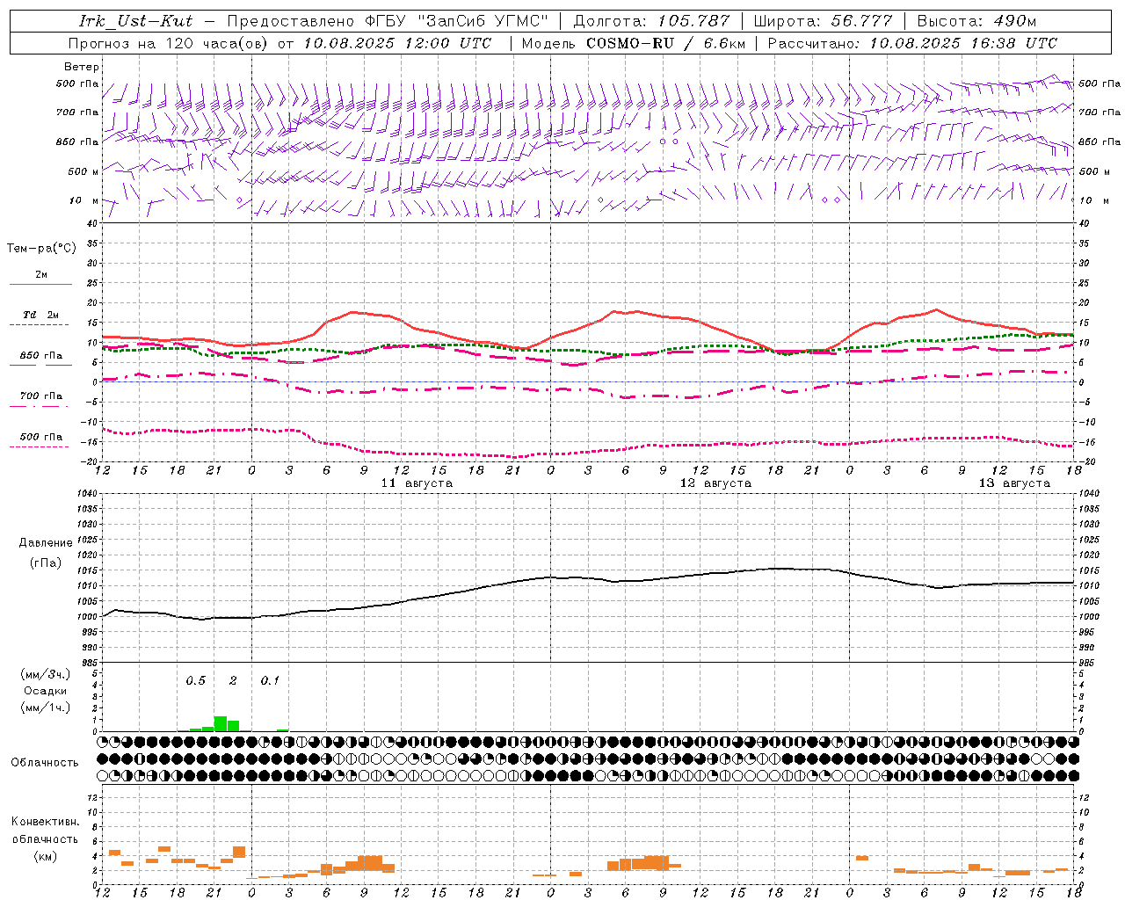Click the Конвективн. chart label
This screenshot has height=900, width=1125.
click(46, 822)
